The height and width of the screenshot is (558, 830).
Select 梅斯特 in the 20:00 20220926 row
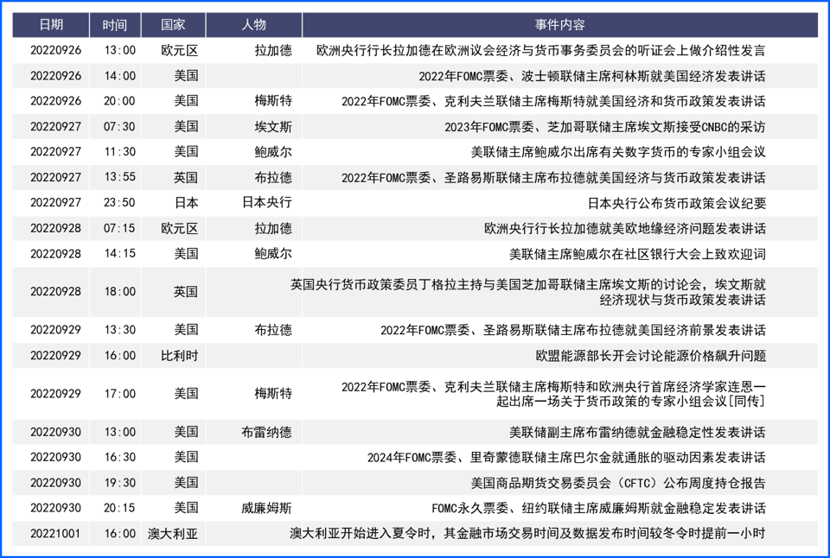pos(273,101)
